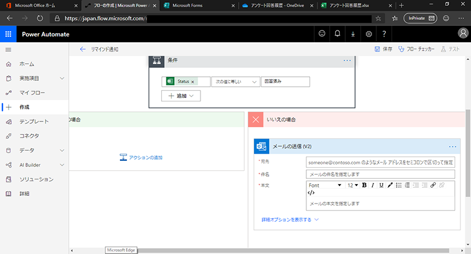This screenshot has width=471, height=254.
Task: Open コネクタ in the sidebar
Action: click(x=34, y=136)
